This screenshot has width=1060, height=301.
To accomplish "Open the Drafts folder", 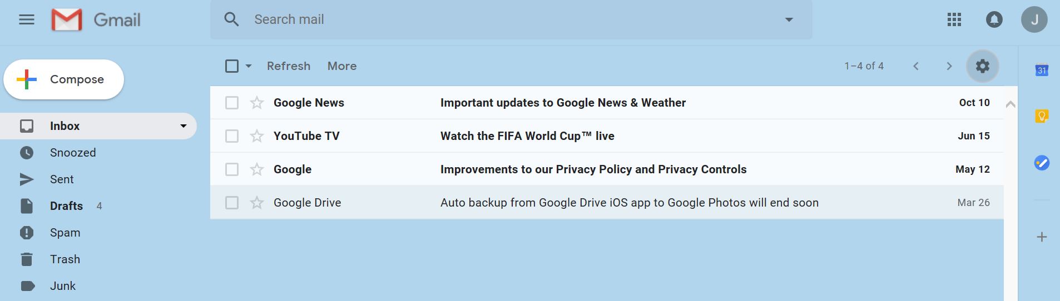I will pyautogui.click(x=66, y=206).
